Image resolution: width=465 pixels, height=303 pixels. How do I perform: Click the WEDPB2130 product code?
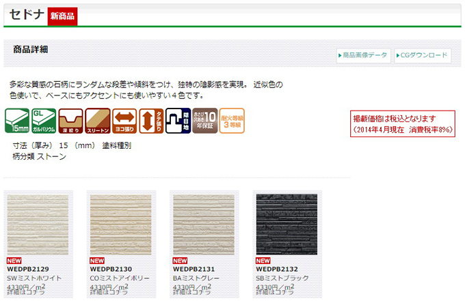click(111, 270)
